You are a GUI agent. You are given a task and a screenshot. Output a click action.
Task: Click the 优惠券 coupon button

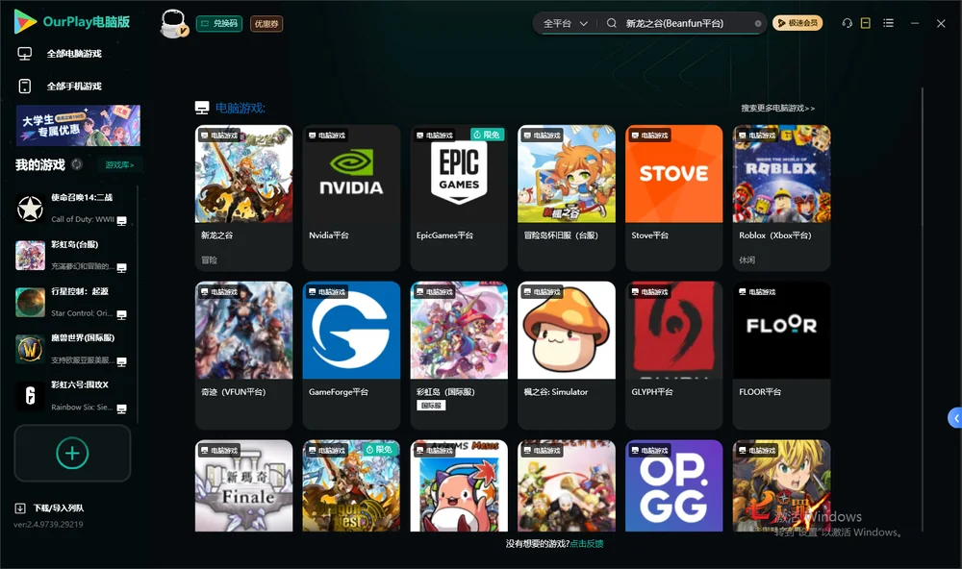point(266,24)
